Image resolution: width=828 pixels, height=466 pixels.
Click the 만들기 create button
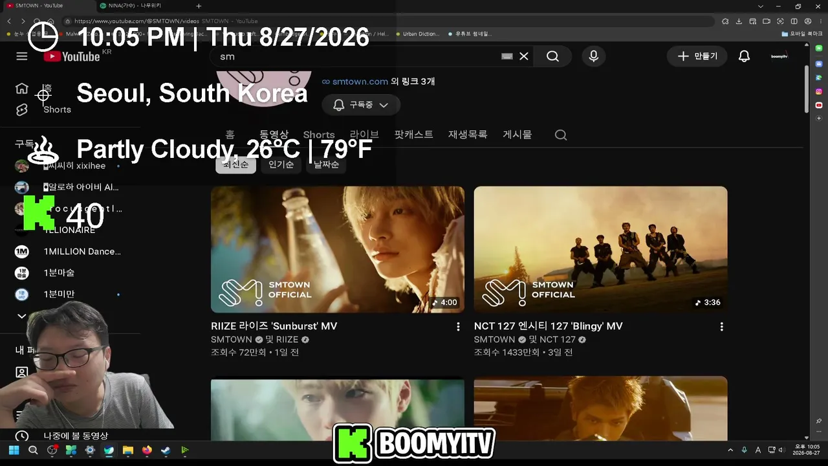coord(697,56)
